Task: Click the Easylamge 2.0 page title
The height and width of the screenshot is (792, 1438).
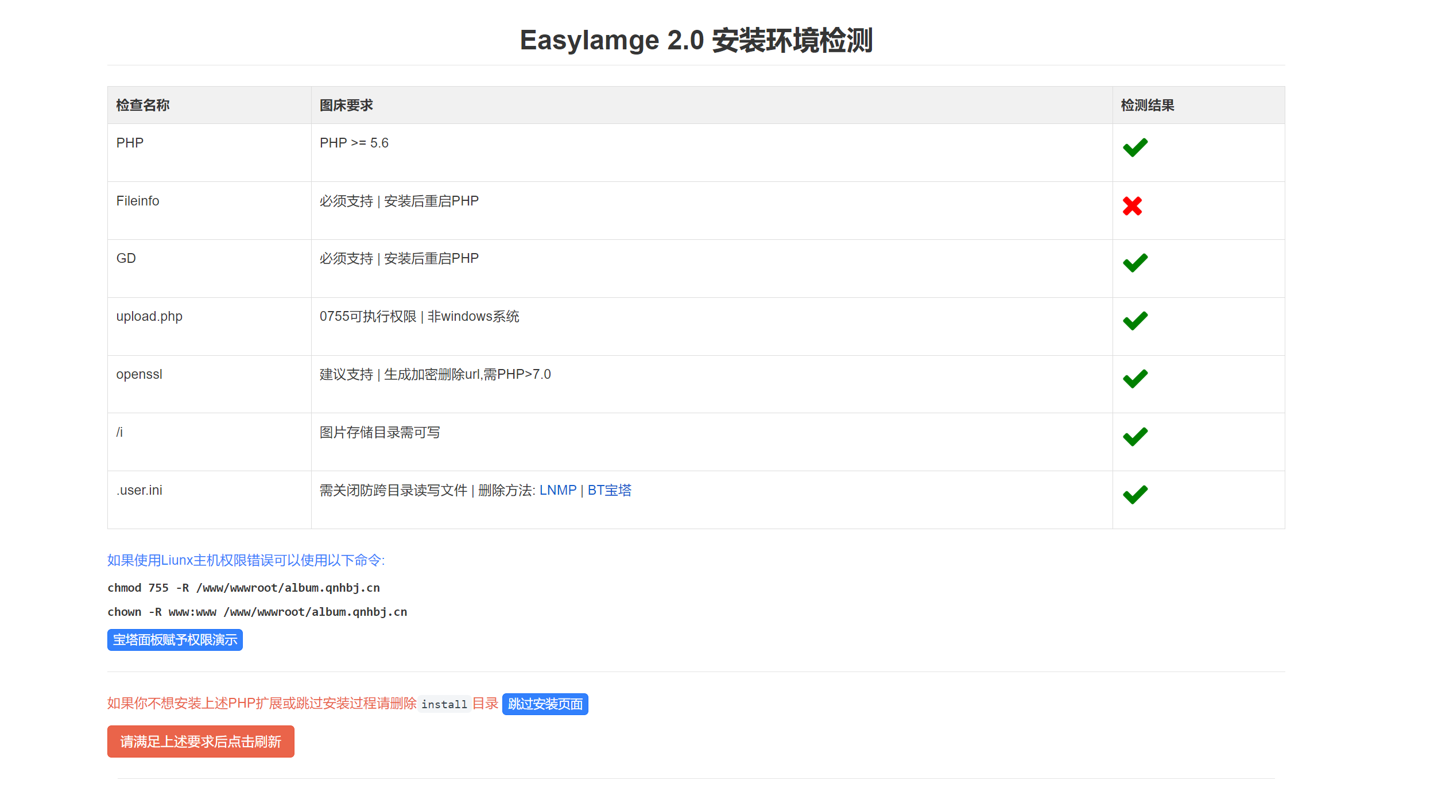Action: (696, 40)
